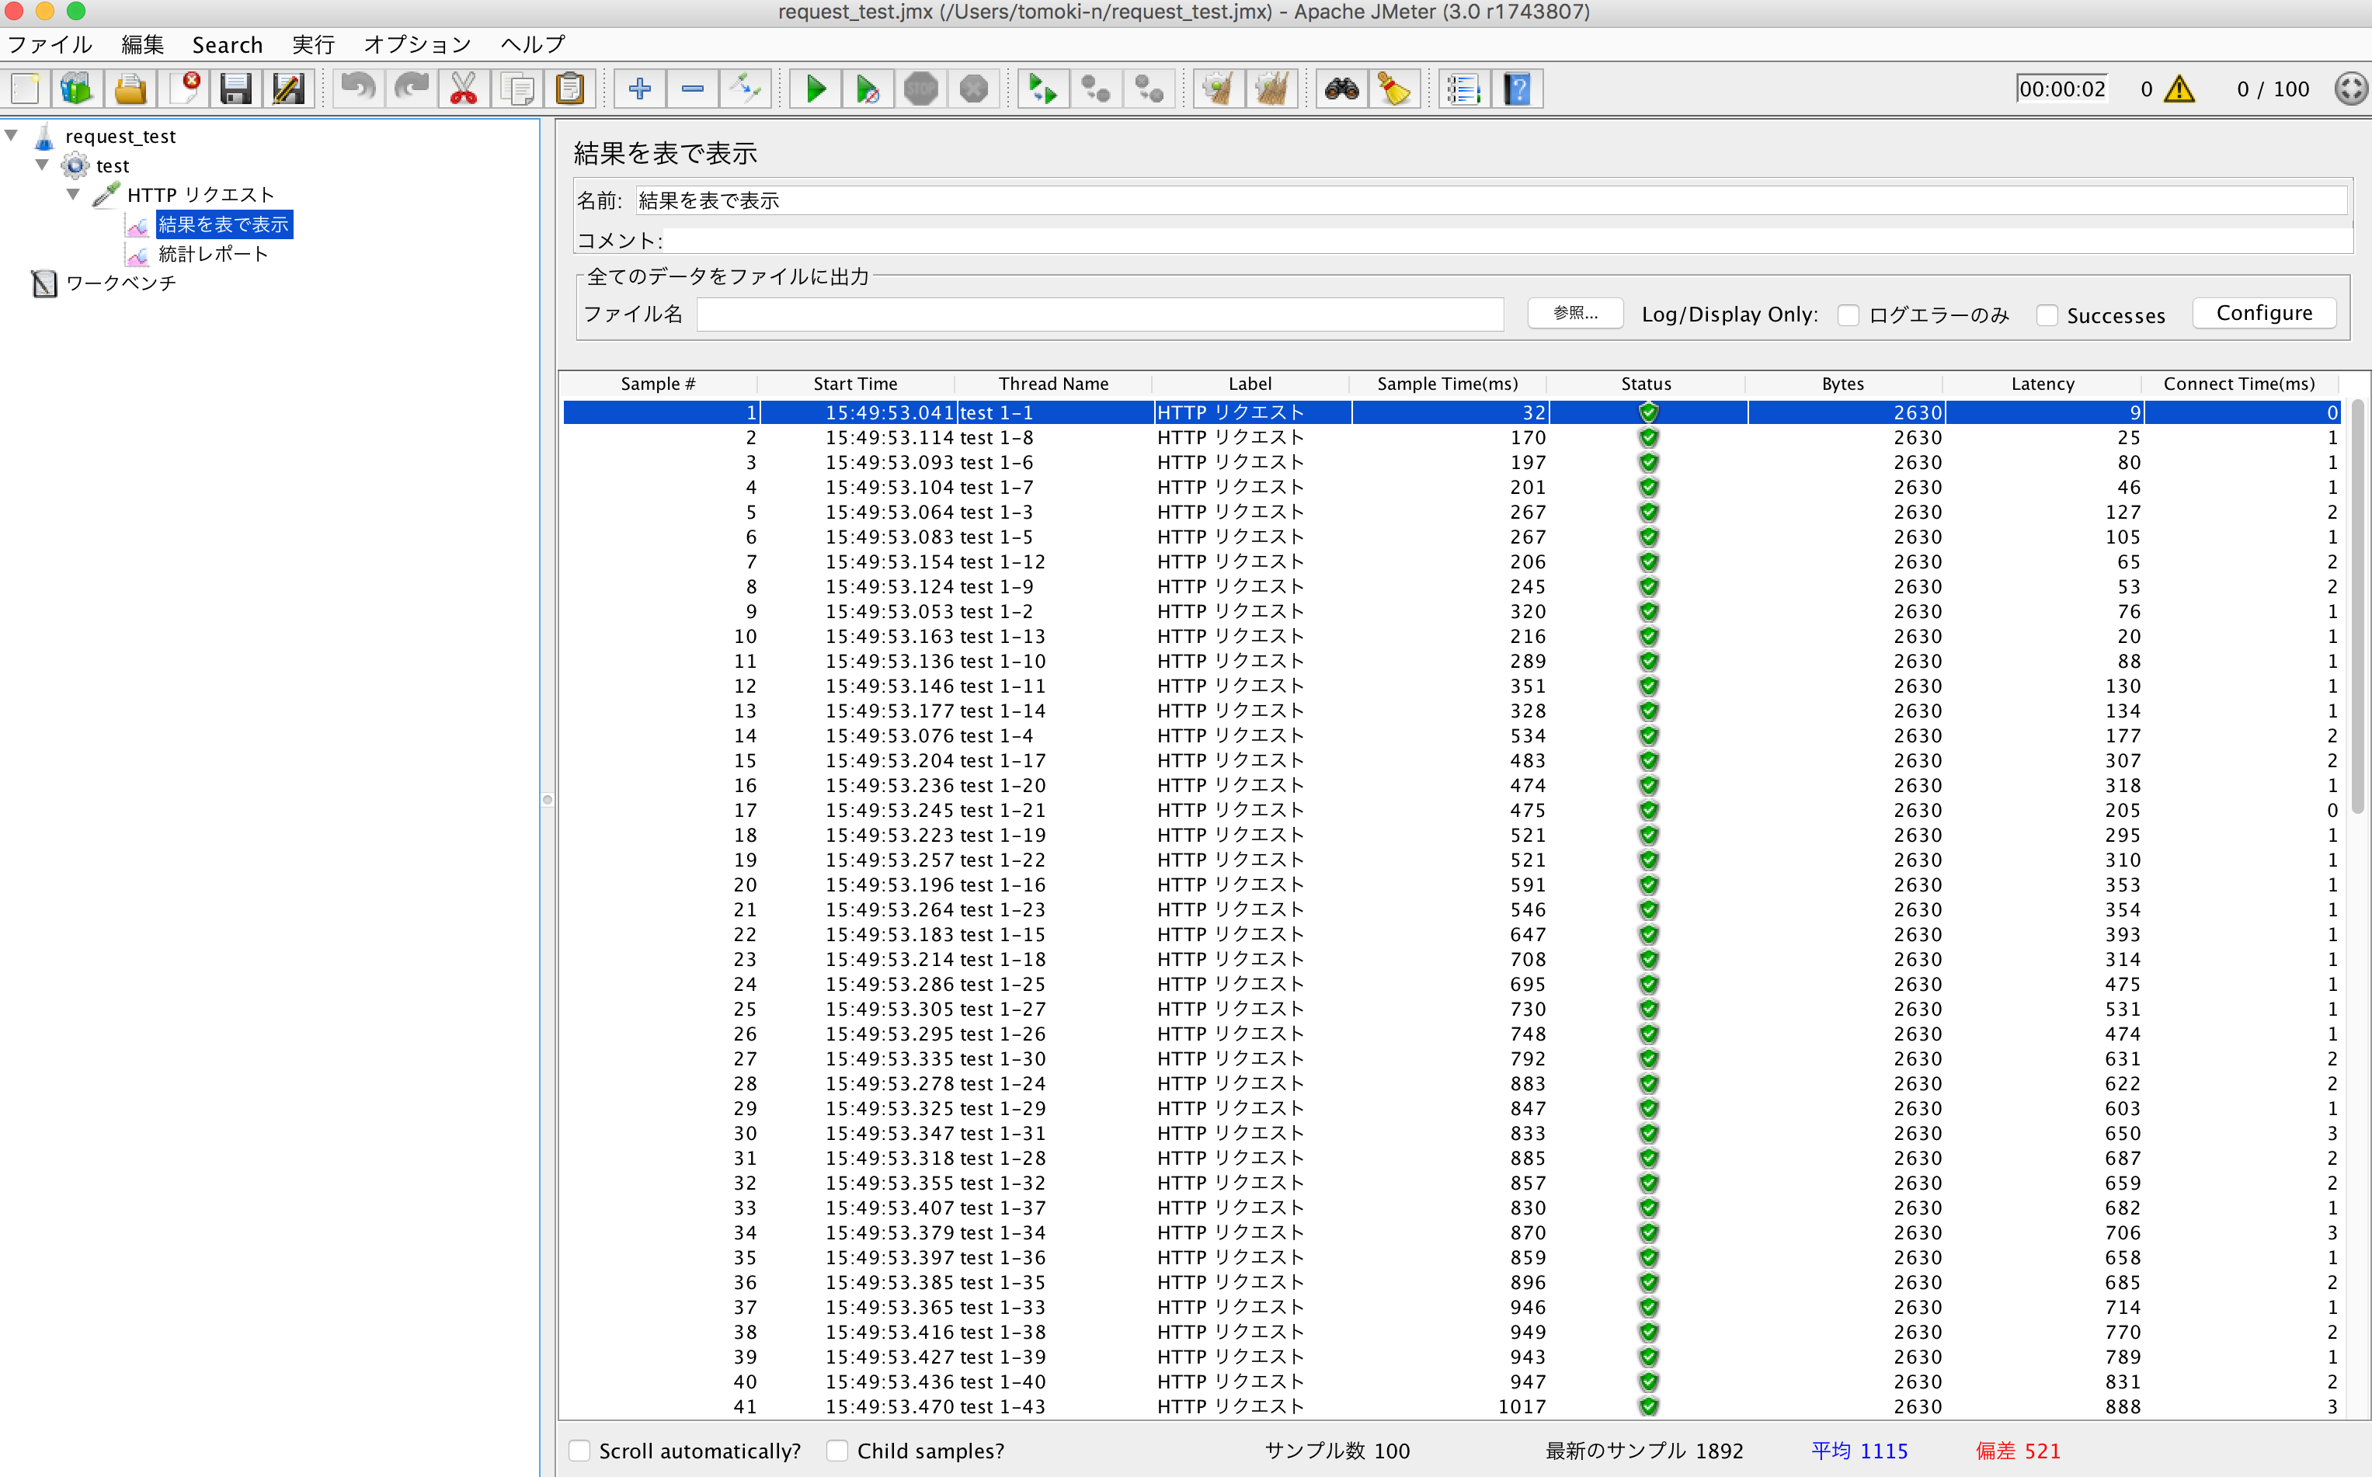Collapse the HTTP リクエスト tree node

point(73,193)
